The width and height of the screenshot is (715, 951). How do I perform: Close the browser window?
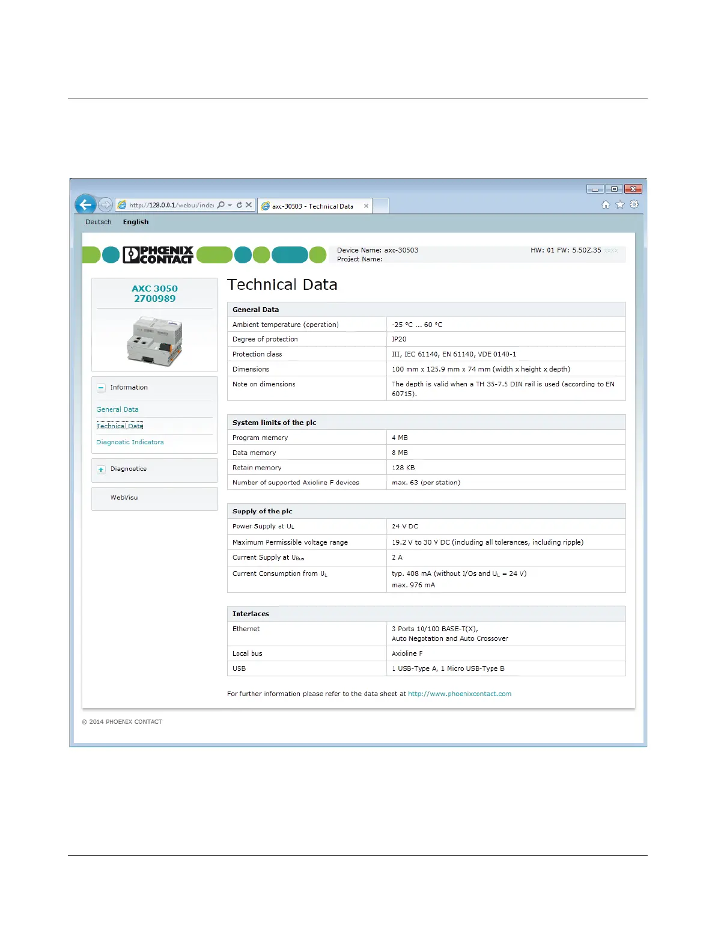(x=633, y=189)
